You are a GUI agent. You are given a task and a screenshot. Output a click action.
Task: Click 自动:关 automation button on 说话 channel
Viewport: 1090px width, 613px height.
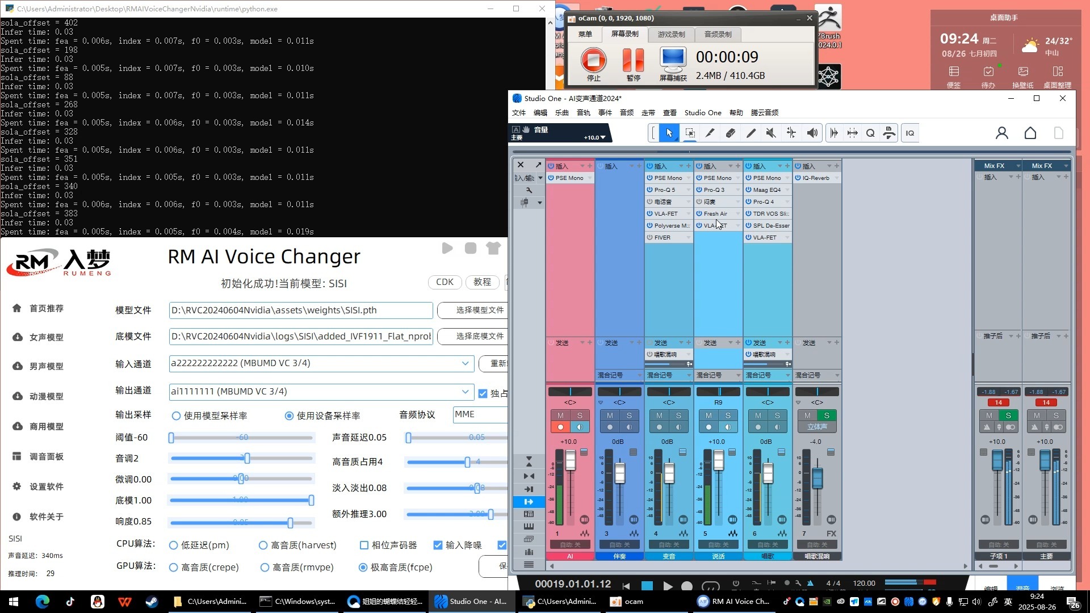point(718,545)
